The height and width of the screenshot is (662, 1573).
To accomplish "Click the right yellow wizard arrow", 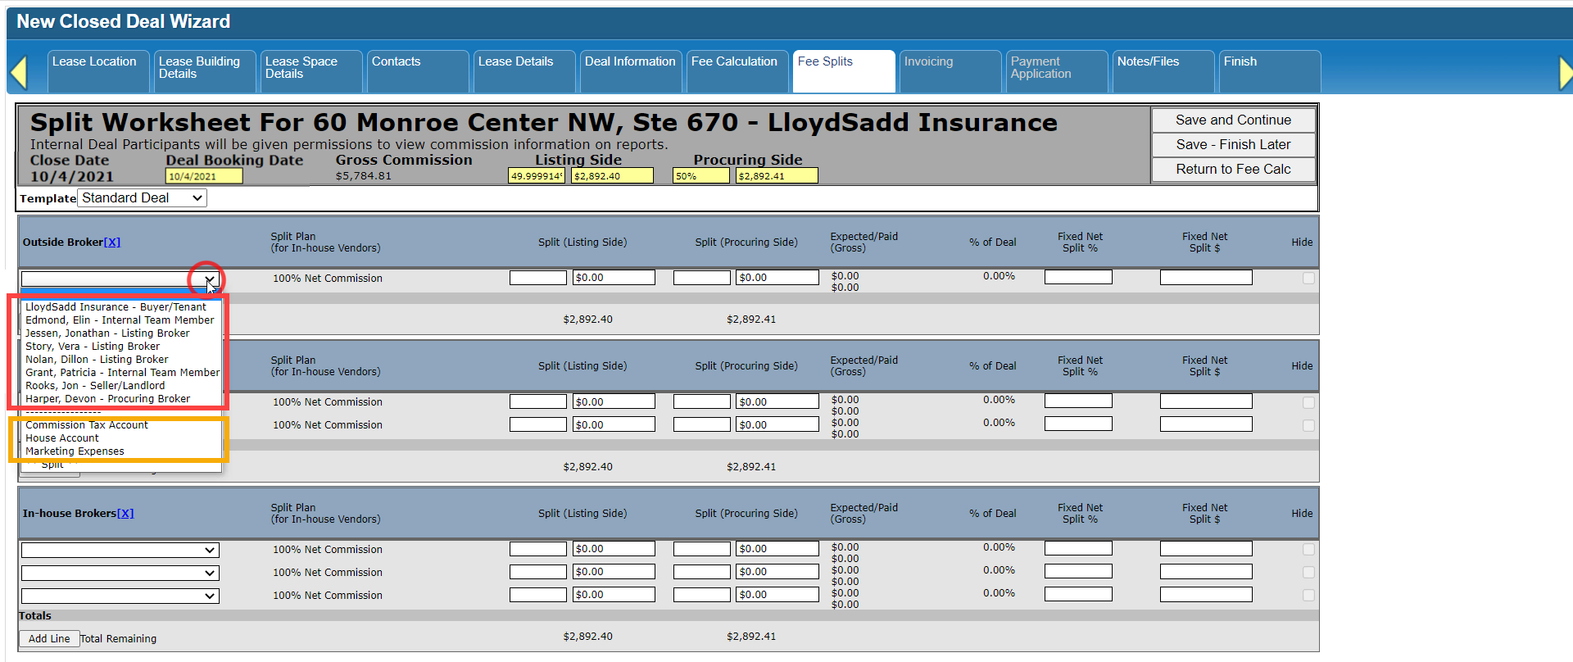I will pyautogui.click(x=1565, y=73).
